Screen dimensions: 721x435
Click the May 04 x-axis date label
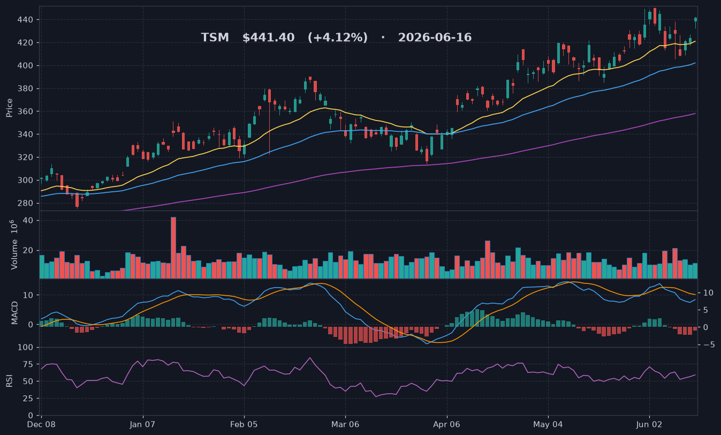pyautogui.click(x=548, y=424)
